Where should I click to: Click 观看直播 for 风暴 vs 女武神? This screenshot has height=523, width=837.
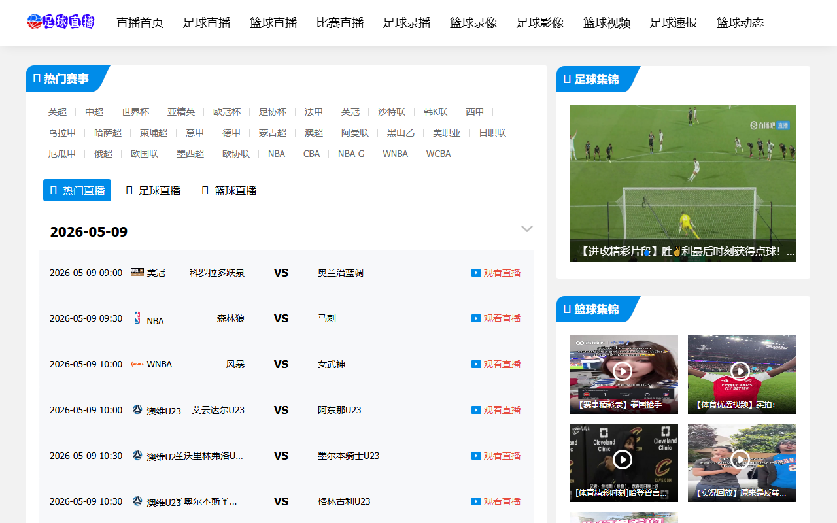click(502, 364)
